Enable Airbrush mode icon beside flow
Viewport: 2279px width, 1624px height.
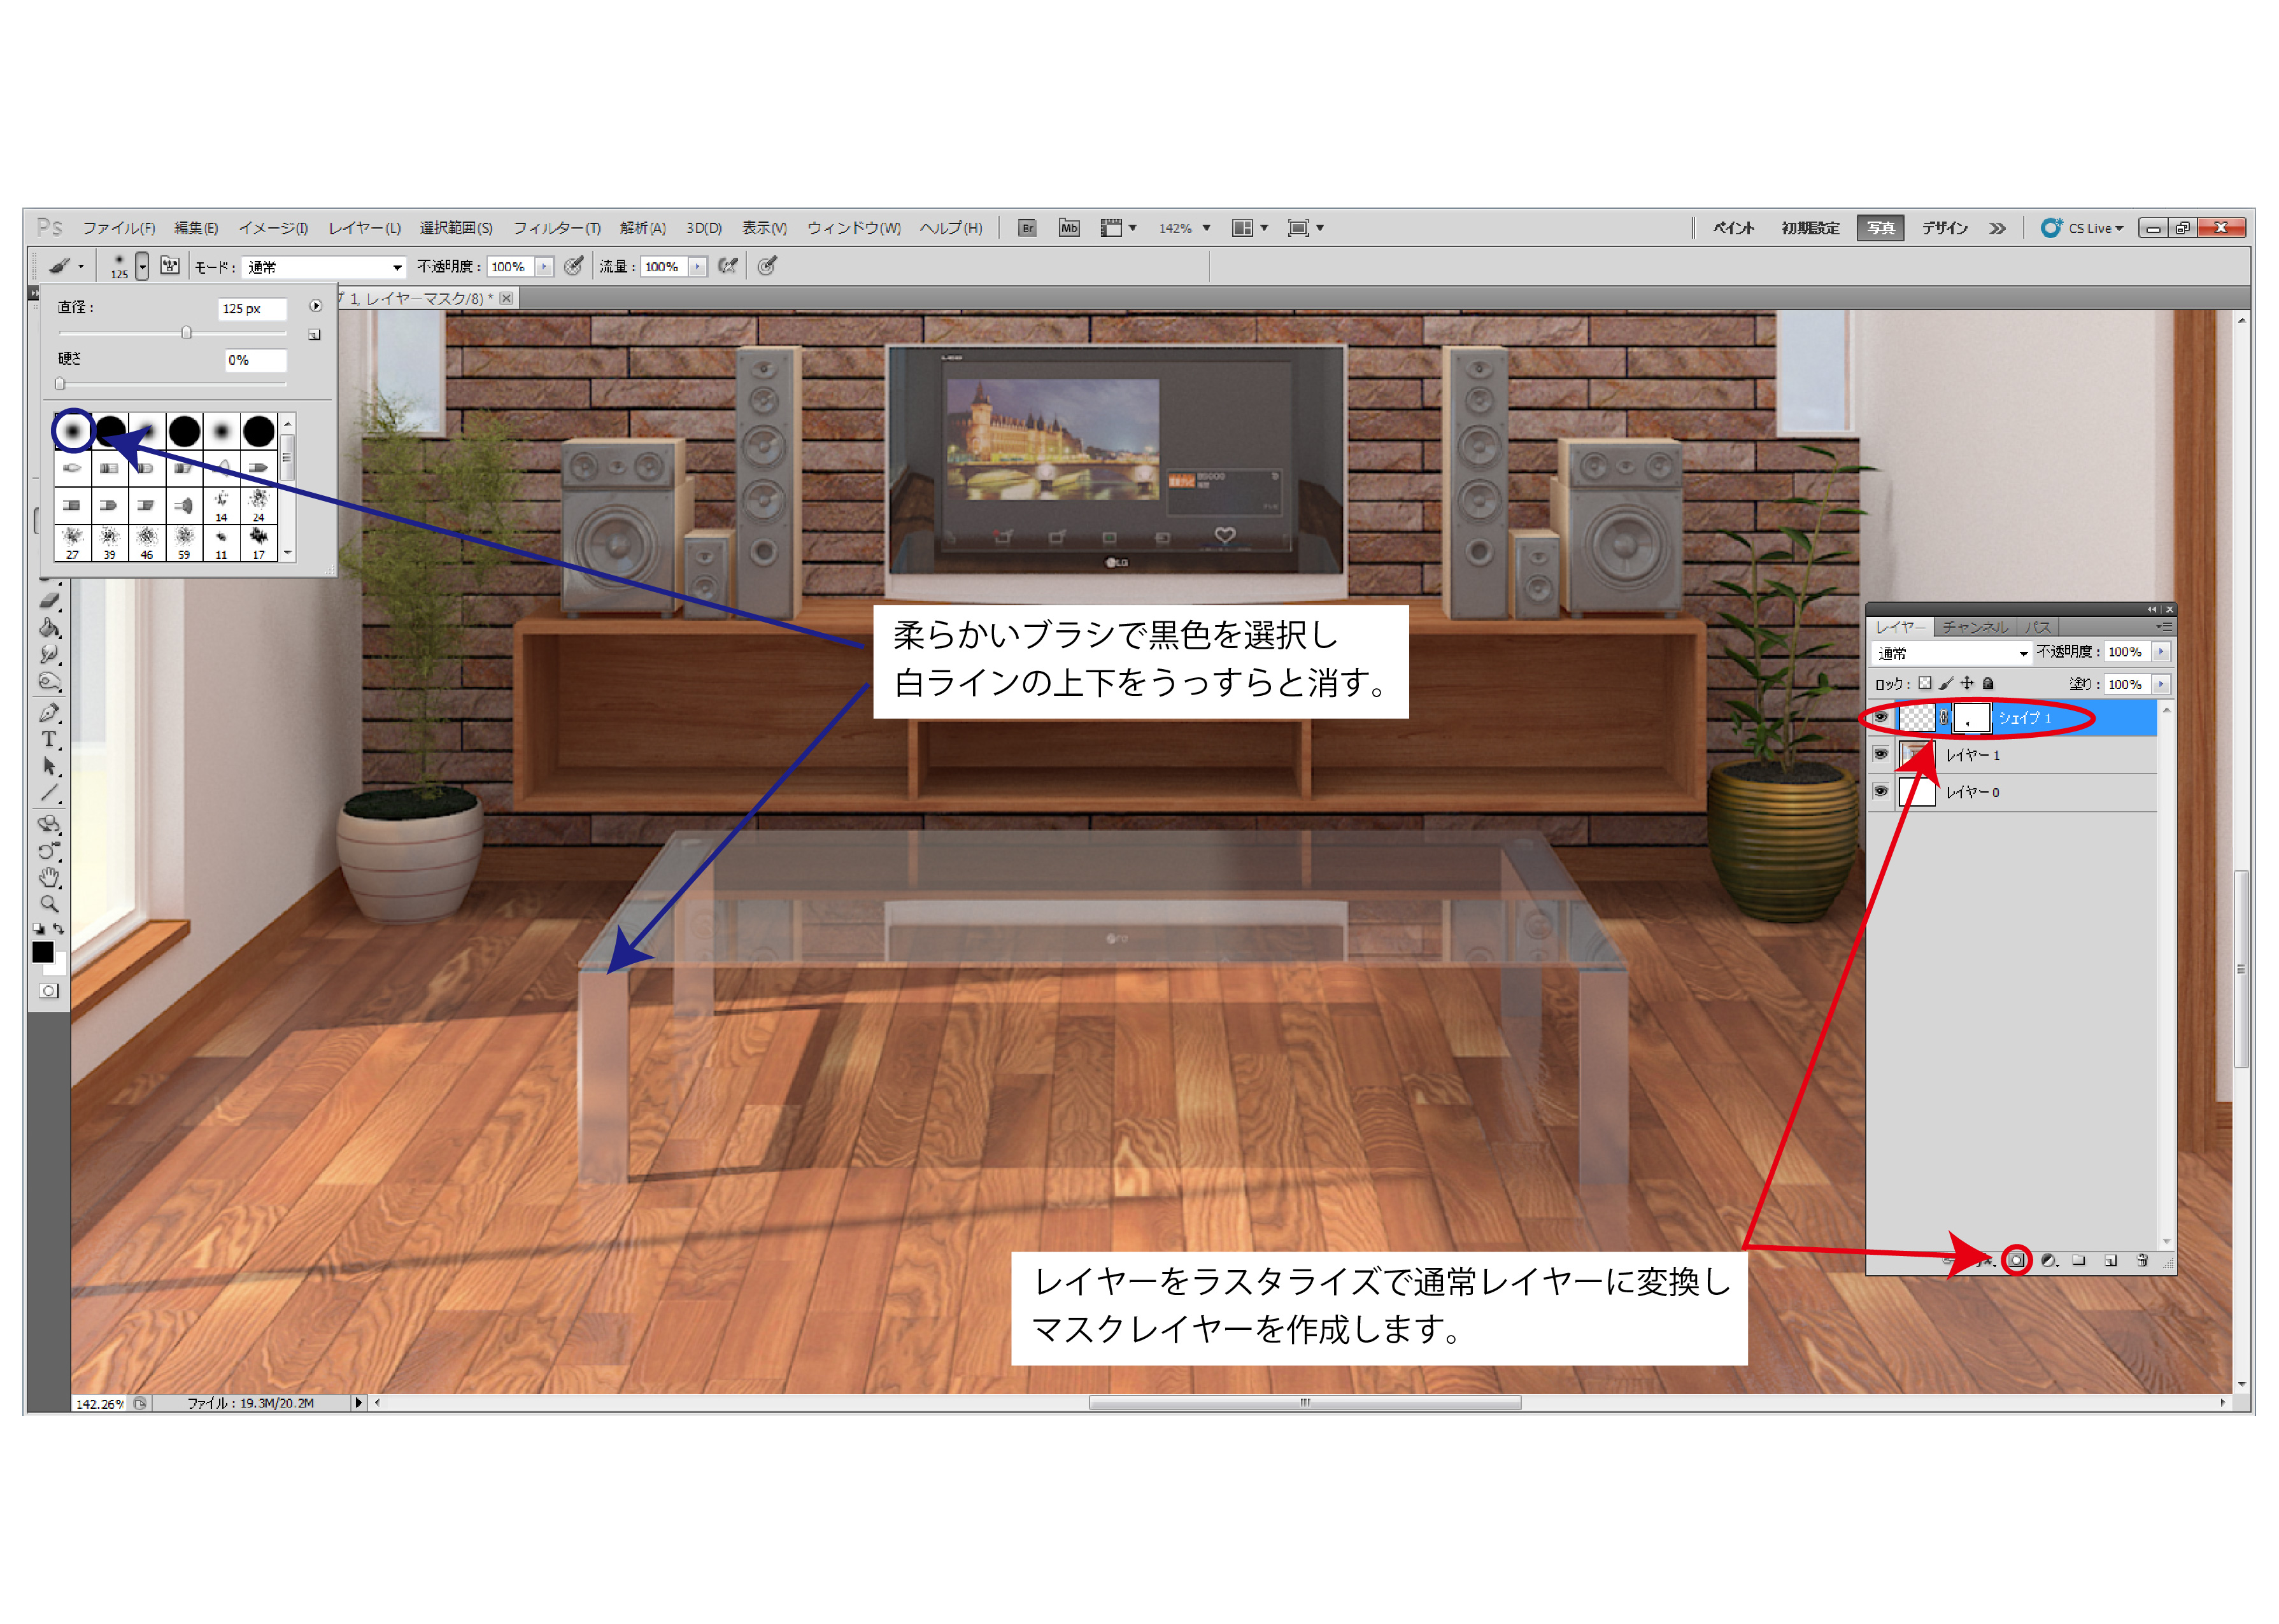(728, 266)
